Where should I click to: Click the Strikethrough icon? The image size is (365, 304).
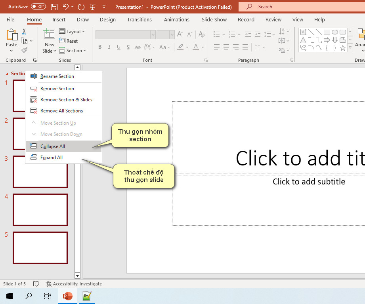point(138,47)
